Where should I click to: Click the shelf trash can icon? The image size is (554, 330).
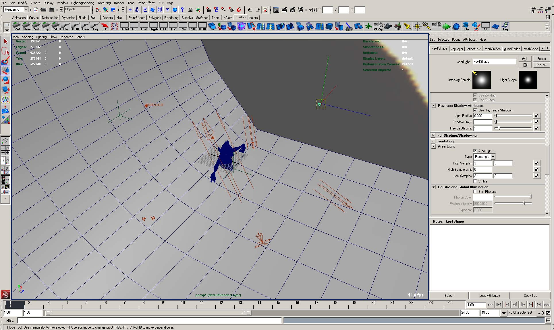548,17
